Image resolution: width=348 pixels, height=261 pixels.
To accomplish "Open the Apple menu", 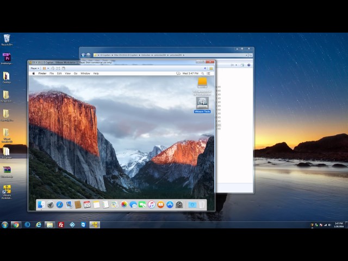I will [x=34, y=73].
